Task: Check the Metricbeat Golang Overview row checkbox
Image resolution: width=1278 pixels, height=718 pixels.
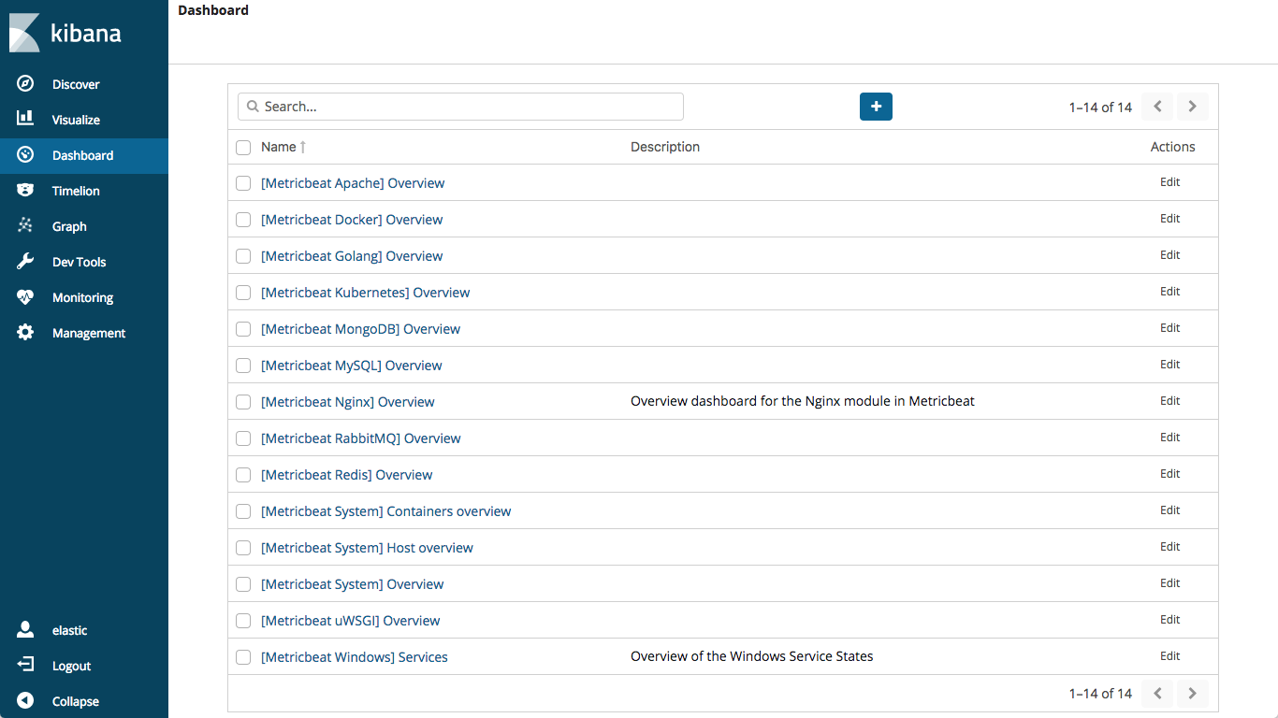Action: 243,256
